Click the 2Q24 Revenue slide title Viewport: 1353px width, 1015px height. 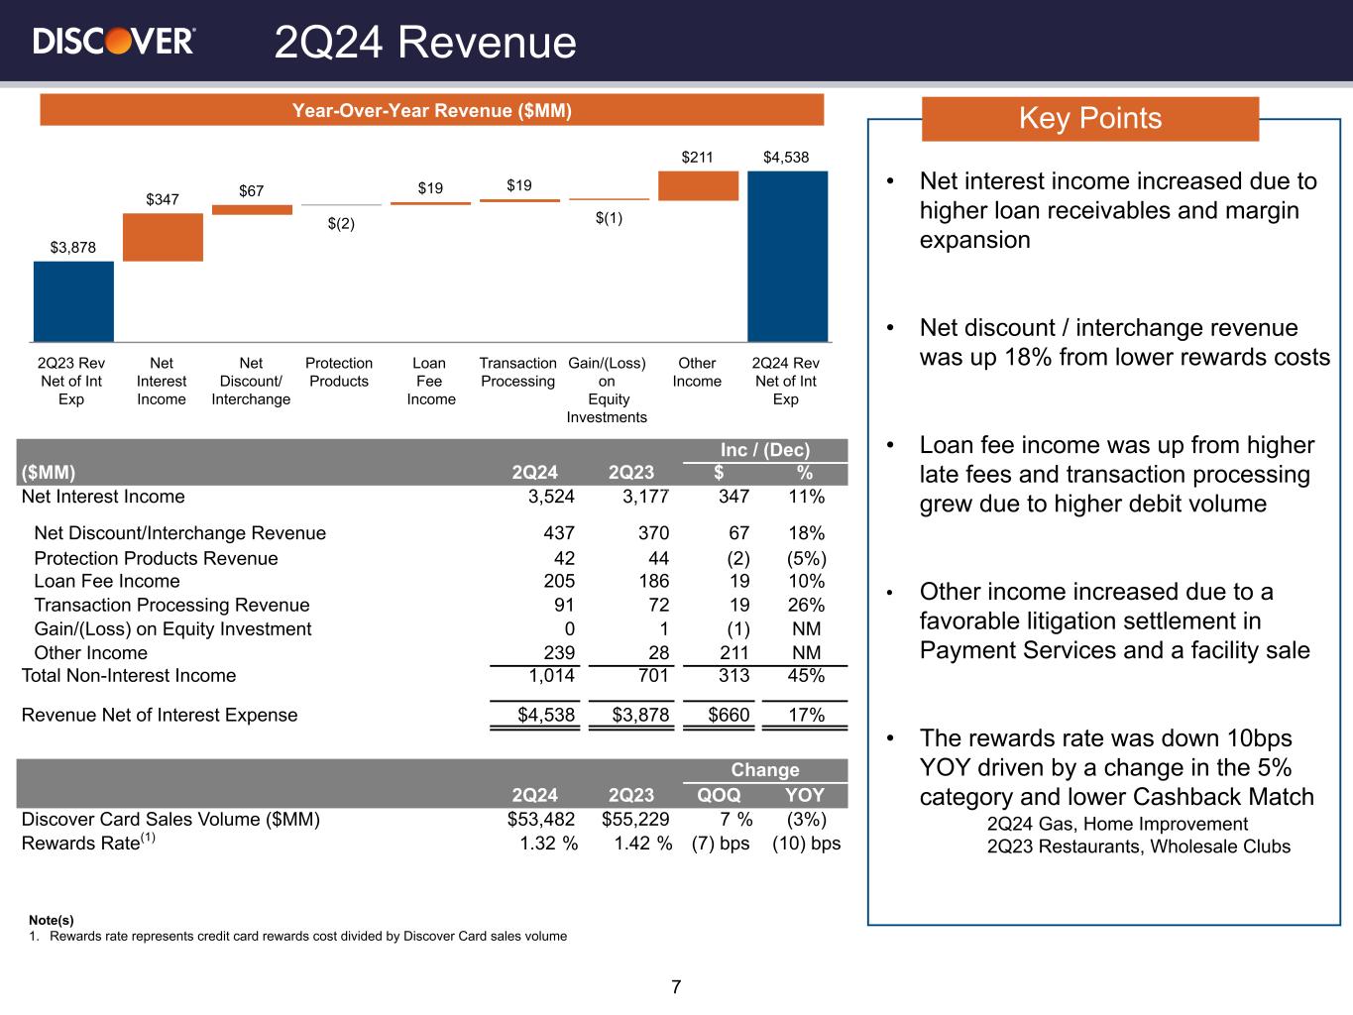[x=424, y=43]
